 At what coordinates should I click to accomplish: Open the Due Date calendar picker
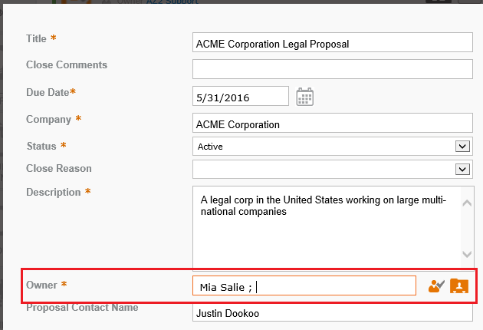tap(304, 97)
